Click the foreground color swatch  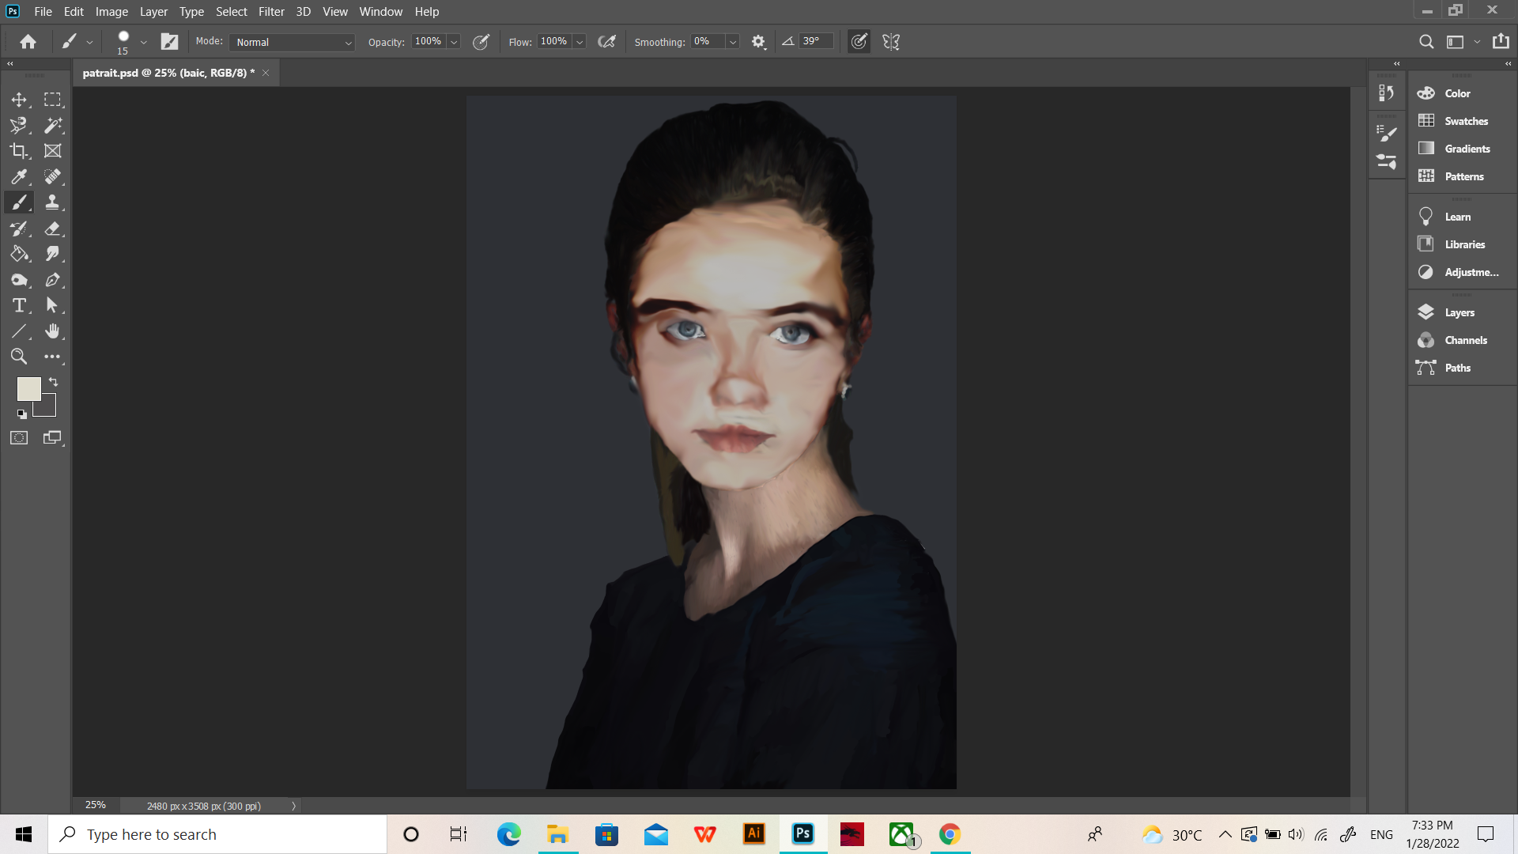[x=28, y=388]
